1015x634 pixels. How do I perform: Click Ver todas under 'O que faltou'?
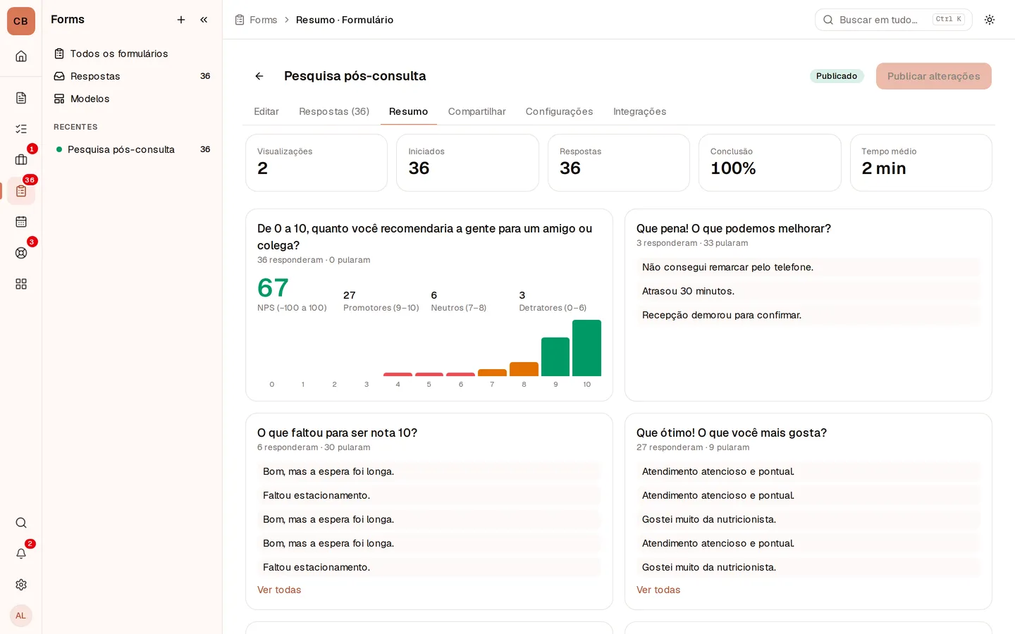click(x=279, y=590)
